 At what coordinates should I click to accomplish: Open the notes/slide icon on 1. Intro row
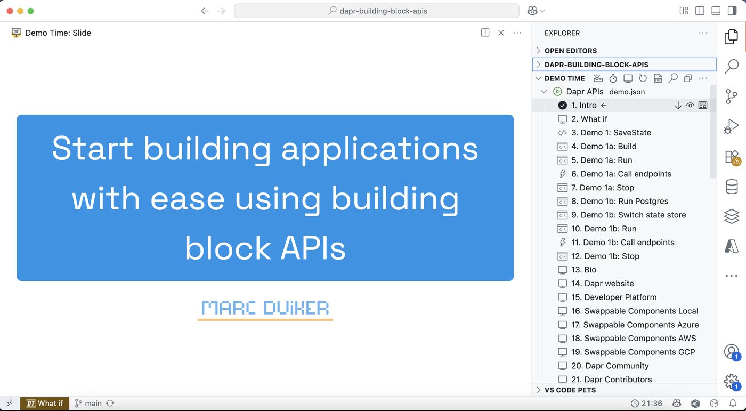(703, 106)
